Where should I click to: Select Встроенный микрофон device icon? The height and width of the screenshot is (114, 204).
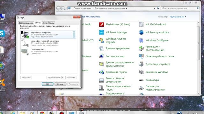(25, 35)
